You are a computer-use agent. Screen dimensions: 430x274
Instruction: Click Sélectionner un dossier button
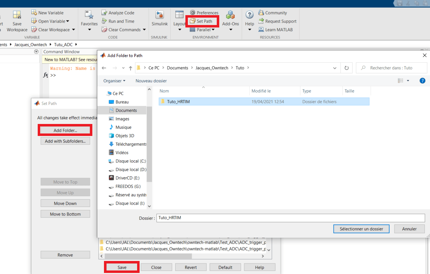(x=361, y=229)
